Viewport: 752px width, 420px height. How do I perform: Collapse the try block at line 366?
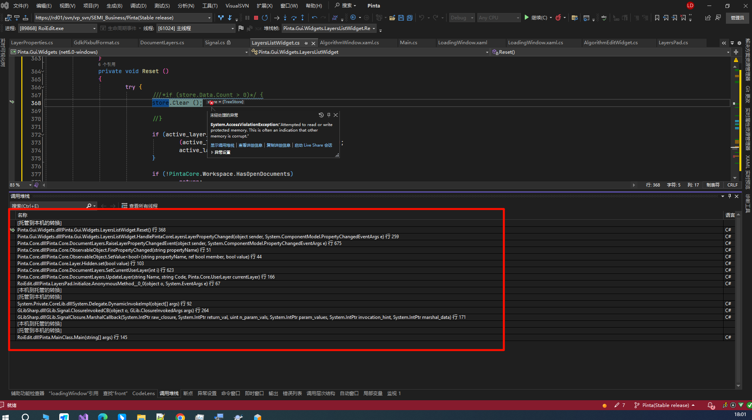(x=43, y=88)
